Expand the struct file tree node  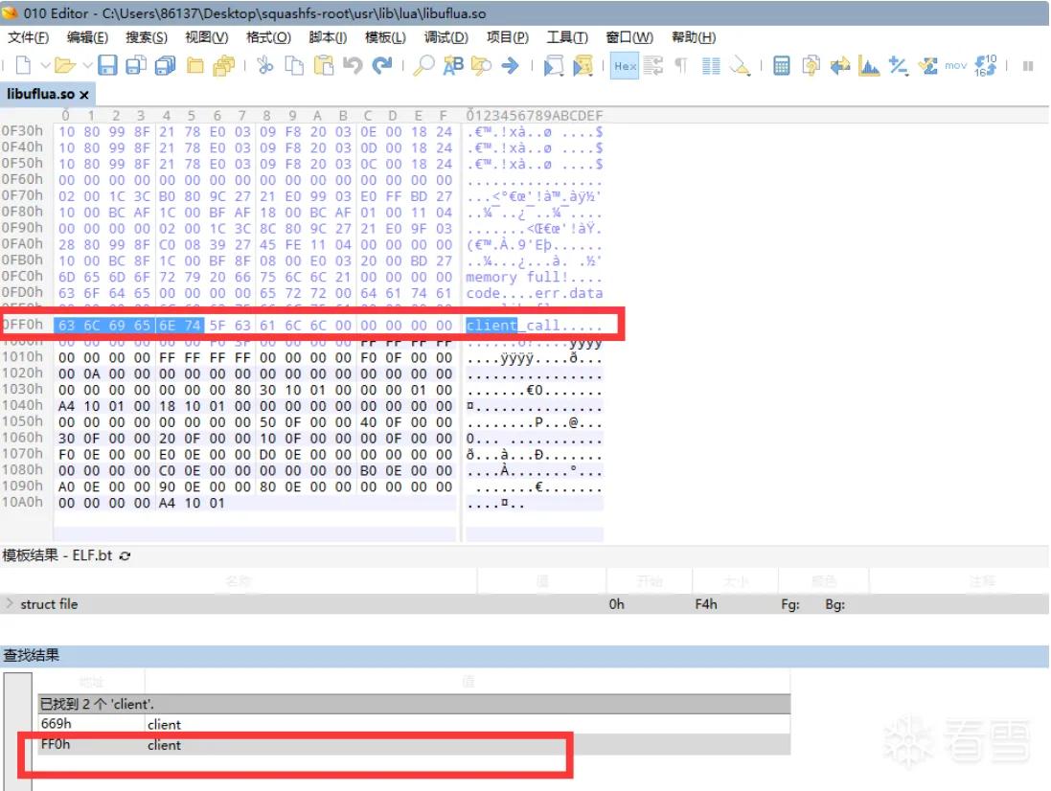pos(10,603)
